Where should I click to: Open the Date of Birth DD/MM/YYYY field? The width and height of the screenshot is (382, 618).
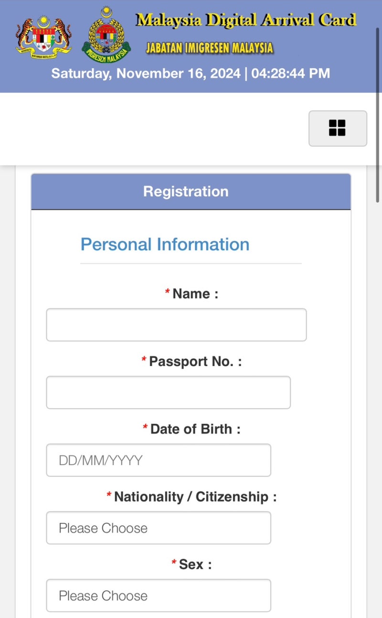pyautogui.click(x=159, y=460)
